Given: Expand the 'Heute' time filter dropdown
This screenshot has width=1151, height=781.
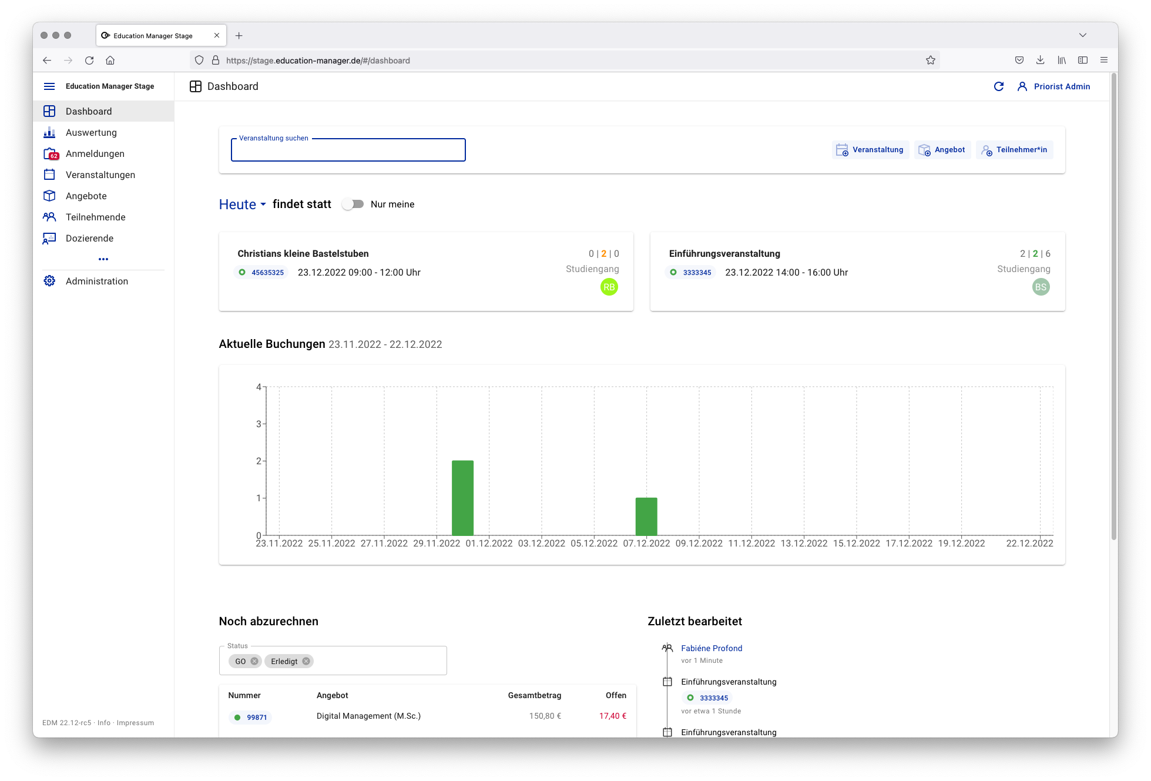Looking at the screenshot, I should [241, 204].
